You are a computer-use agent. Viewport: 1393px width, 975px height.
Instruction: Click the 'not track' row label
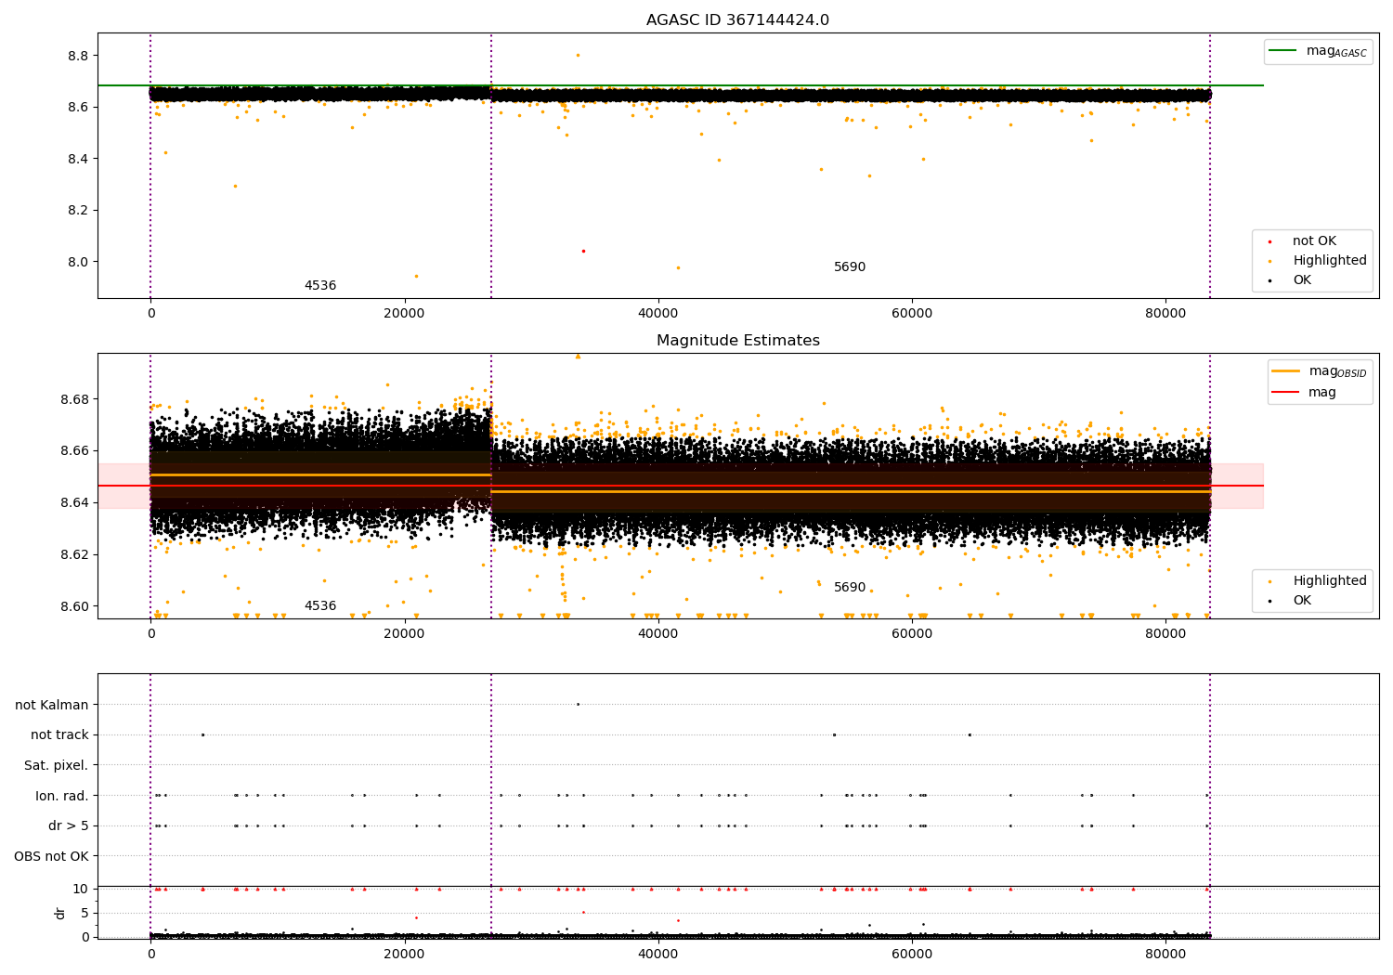pyautogui.click(x=59, y=735)
